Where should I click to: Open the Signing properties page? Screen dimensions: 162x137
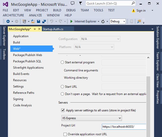18,99
